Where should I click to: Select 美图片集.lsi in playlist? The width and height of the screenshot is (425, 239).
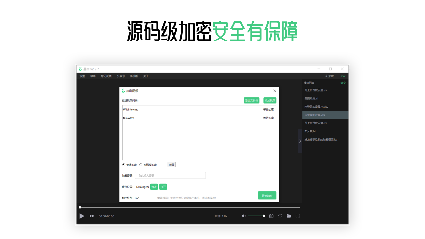(325, 98)
